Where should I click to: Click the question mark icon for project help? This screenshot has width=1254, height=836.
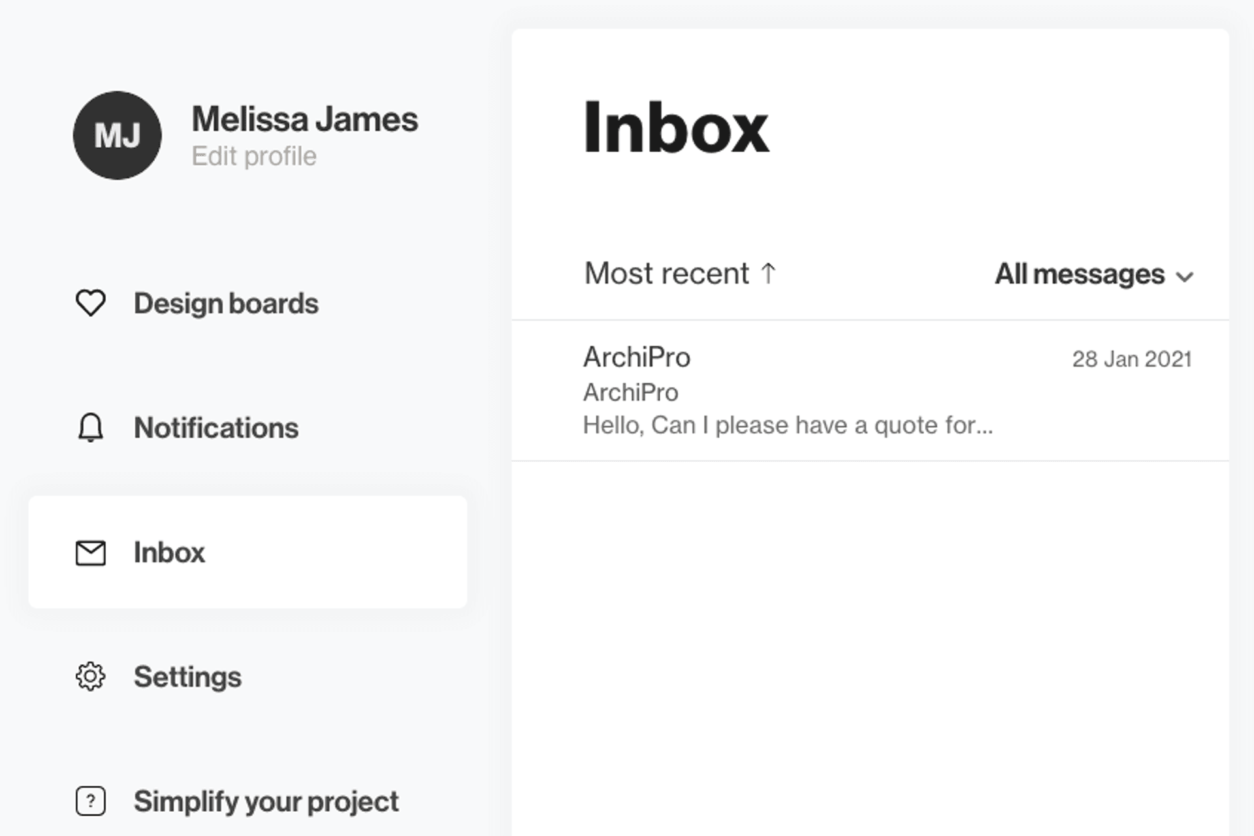tap(91, 801)
